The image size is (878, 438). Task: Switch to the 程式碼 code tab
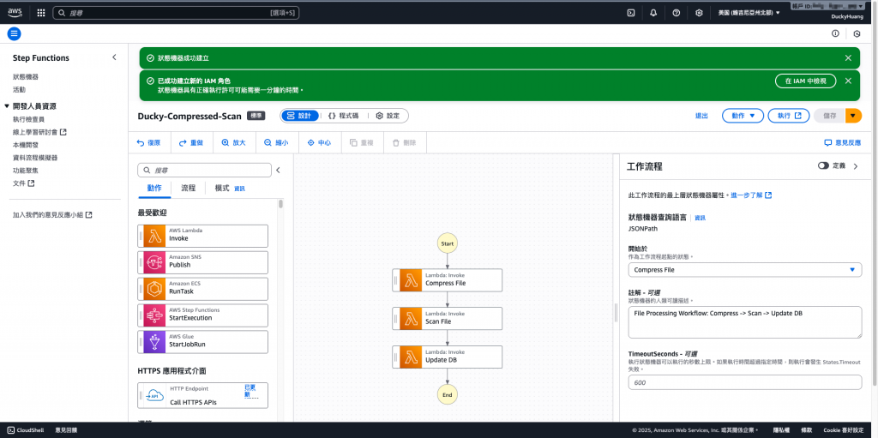click(x=343, y=116)
